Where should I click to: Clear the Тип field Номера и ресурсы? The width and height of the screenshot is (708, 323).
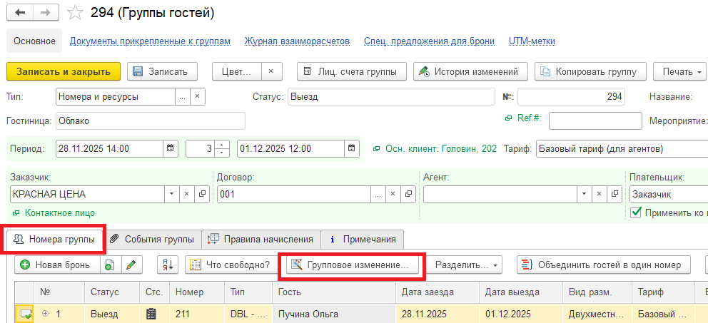[197, 96]
